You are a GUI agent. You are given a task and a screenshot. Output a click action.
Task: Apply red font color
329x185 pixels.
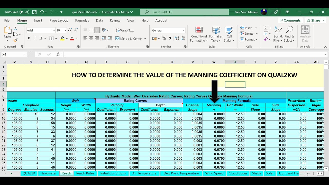click(72, 38)
